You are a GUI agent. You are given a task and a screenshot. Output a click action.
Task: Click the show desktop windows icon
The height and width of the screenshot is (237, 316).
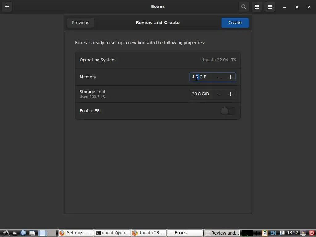32,233
